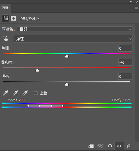This screenshot has width=139, height=151.
Task: Click the 明亮 value field
Action: pyautogui.click(x=125, y=76)
